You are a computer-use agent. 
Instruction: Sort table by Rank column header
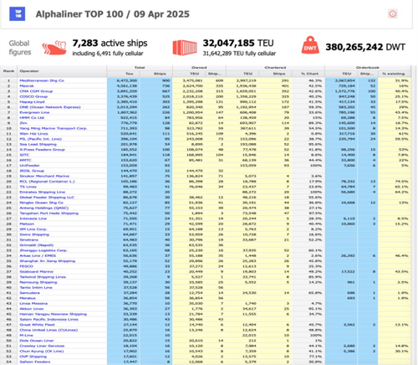point(8,71)
